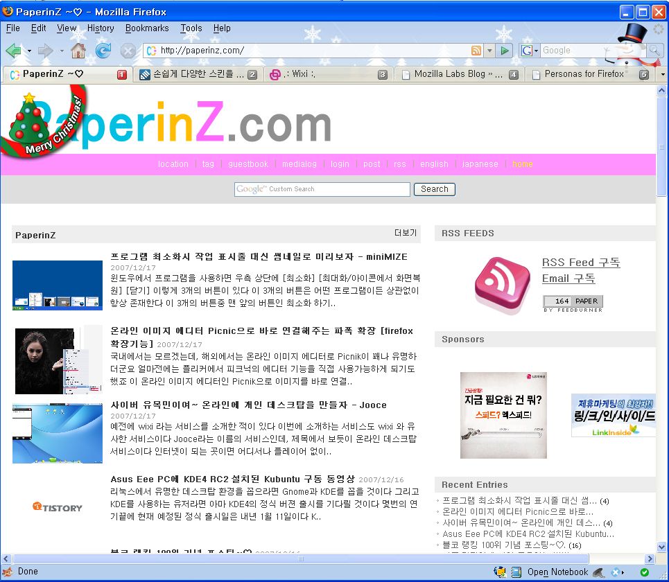The width and height of the screenshot is (669, 582).
Task: Select the PaperinZ ~♡ tab
Action: [x=67, y=74]
